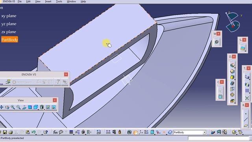Viewport: 252px width, 142px height.
Task: Click the Axis System icon
Action: (x=141, y=133)
